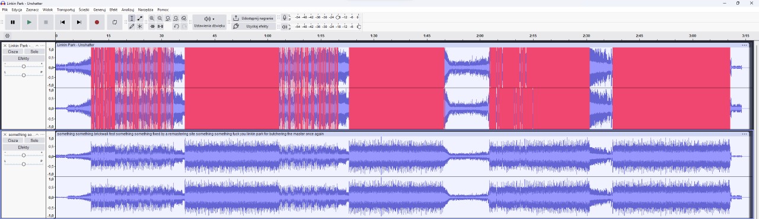Silence the selected audio
This screenshot has width=759, height=219.
pyautogui.click(x=160, y=26)
